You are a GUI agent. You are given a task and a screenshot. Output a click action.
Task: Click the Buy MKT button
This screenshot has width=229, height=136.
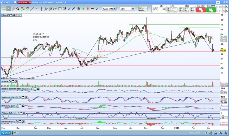[x=211, y=10]
